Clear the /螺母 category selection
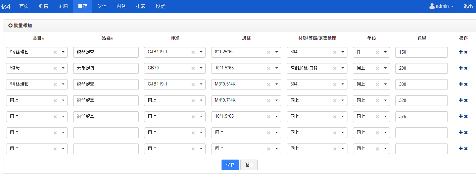The height and width of the screenshot is (174, 476). click(x=55, y=68)
